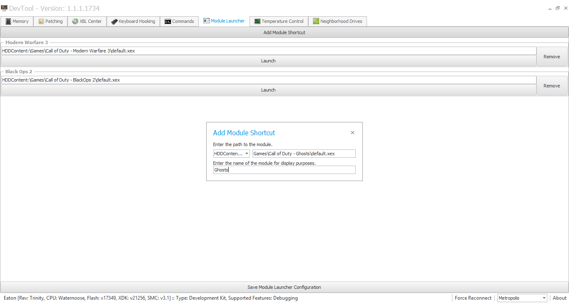Image resolution: width=569 pixels, height=303 pixels.
Task: Click the Keyboard Hooking tab keyboard icon
Action: [114, 21]
